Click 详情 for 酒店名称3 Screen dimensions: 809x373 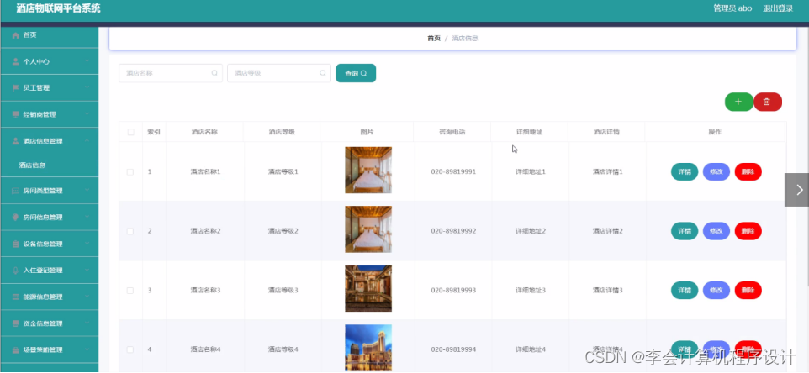click(685, 291)
